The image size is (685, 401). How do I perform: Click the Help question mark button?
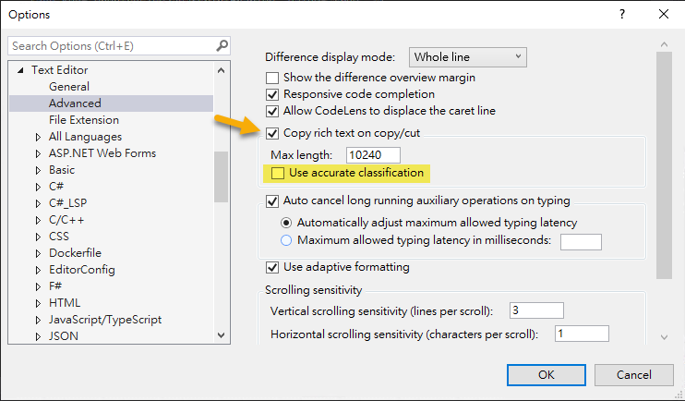[x=621, y=15]
